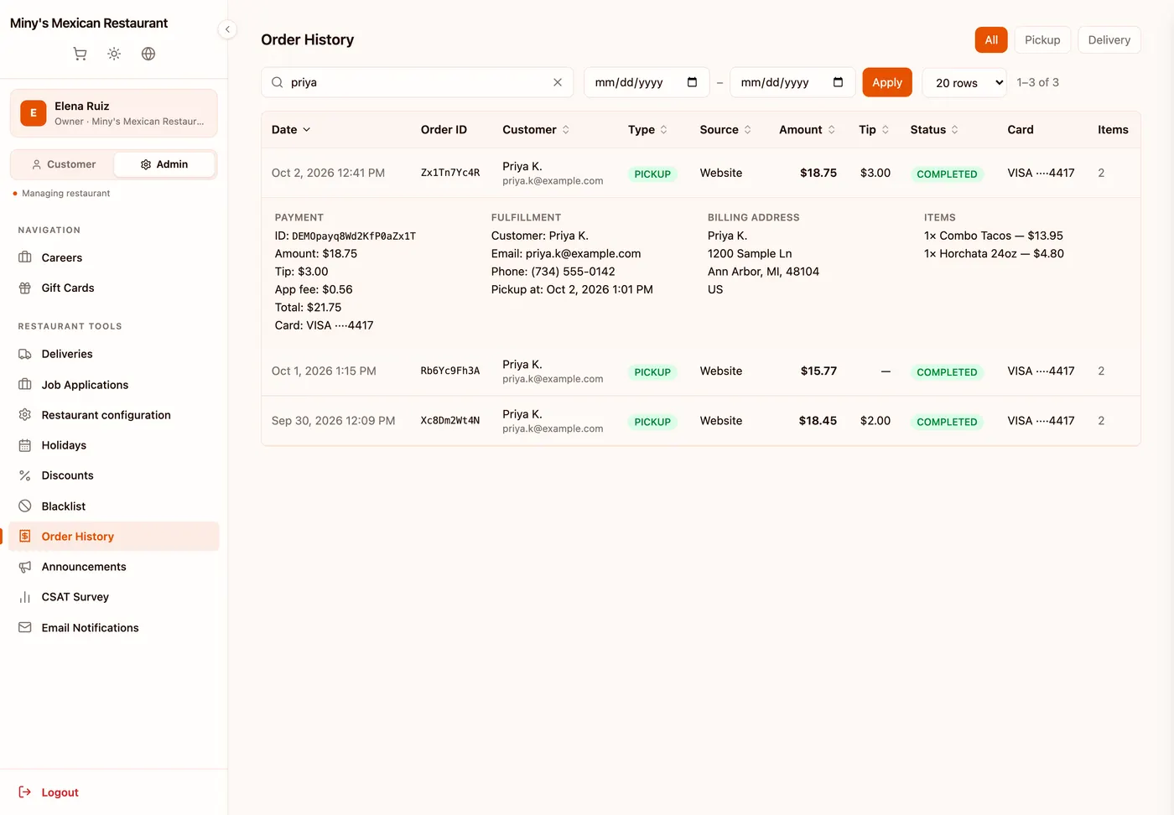
Task: Click the start date input field
Action: click(647, 82)
